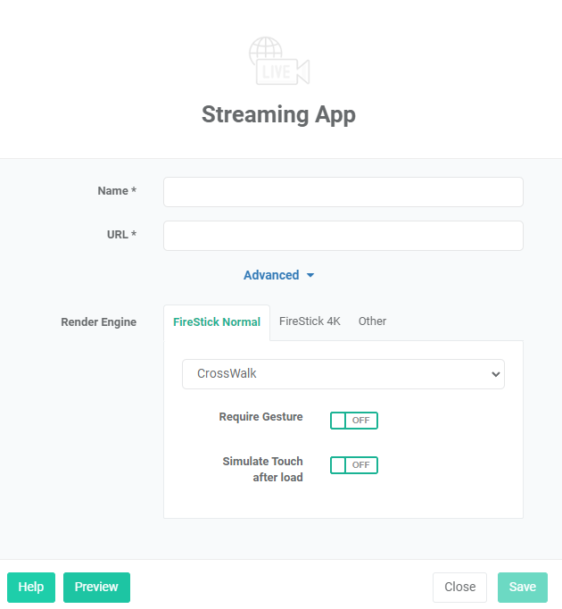Image resolution: width=562 pixels, height=609 pixels.
Task: Enable Simulate Touch after load switch
Action: coord(354,465)
